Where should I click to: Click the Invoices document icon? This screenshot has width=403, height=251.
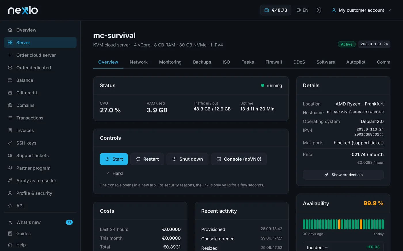[10, 130]
